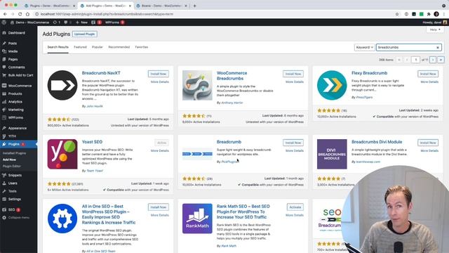Switch to Recommended plugins tab
Screen dimensions: 449x253
(119, 47)
